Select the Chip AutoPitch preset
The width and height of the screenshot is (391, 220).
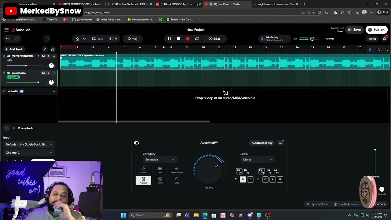177,180
